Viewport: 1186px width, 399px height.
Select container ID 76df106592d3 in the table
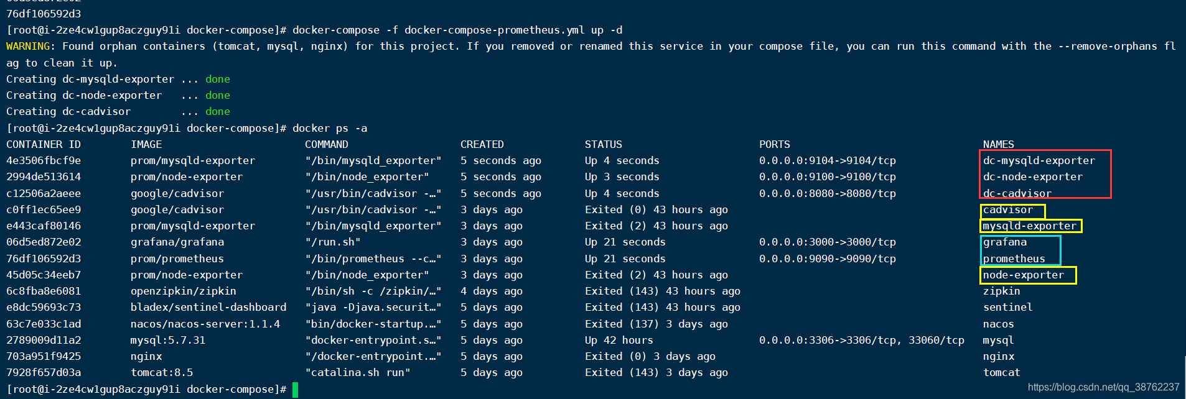tap(44, 259)
